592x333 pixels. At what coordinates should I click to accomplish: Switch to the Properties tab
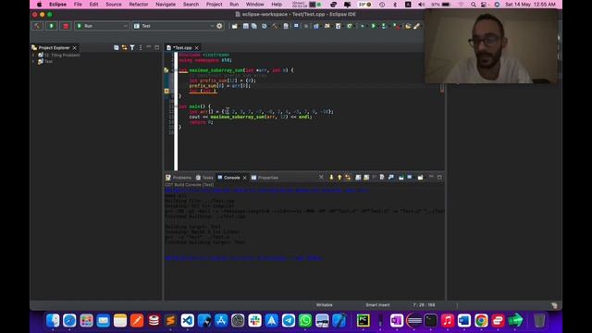click(265, 178)
